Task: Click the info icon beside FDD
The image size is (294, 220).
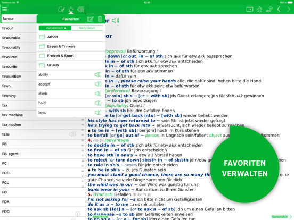Action: [x=77, y=214]
